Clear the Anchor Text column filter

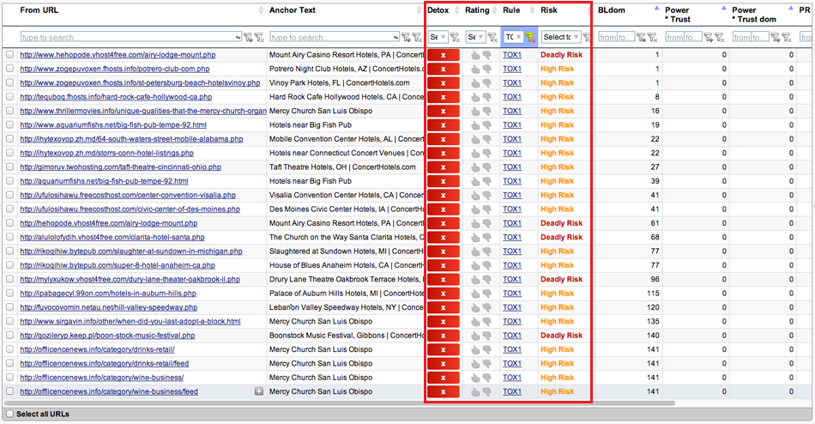coord(417,37)
